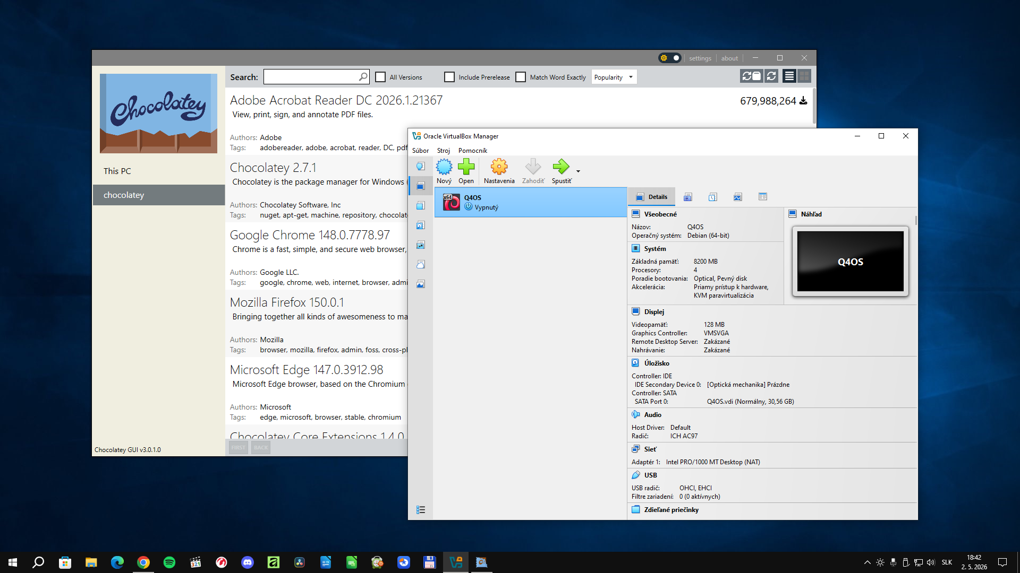This screenshot has width=1020, height=573.
Task: Click the Displej section heading
Action: tap(654, 312)
